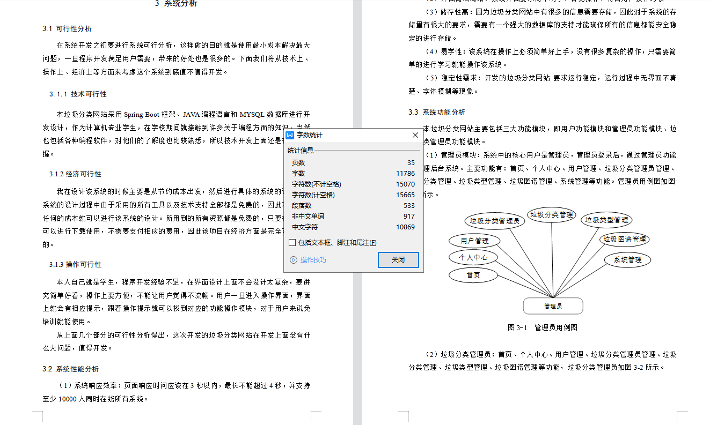Click the 垃圾分类管理 oval in diagram
710x425 pixels.
[552, 215]
